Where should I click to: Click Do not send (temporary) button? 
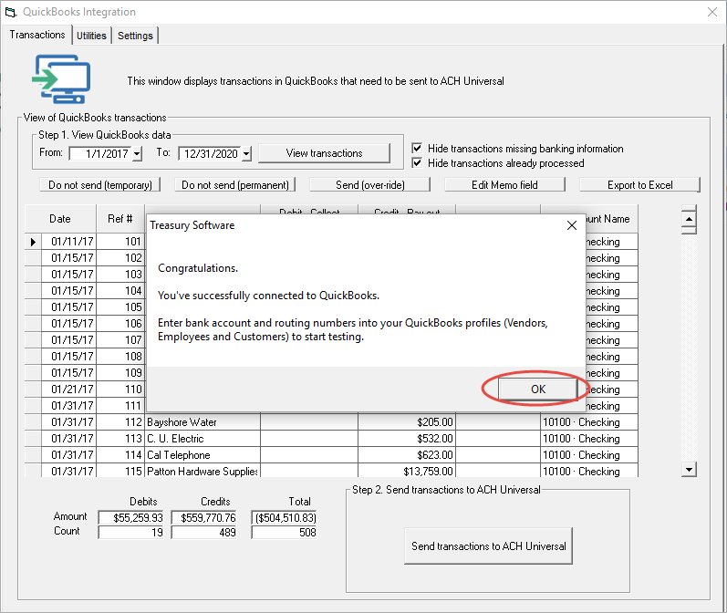100,185
